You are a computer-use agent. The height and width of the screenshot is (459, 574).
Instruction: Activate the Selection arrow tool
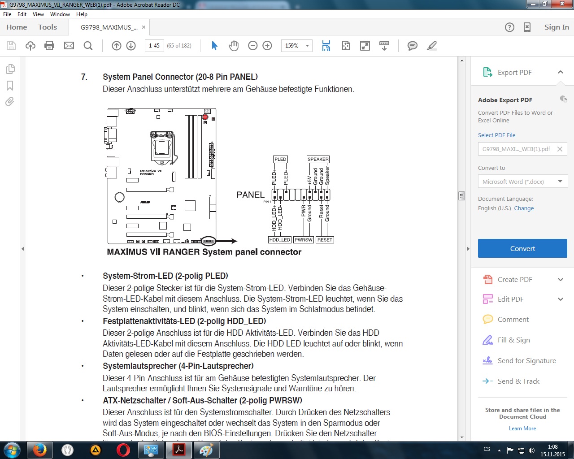[214, 46]
